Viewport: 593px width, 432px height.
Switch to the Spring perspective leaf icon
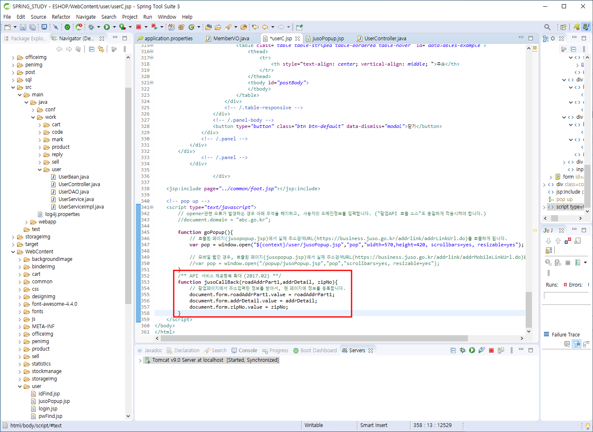(x=576, y=27)
